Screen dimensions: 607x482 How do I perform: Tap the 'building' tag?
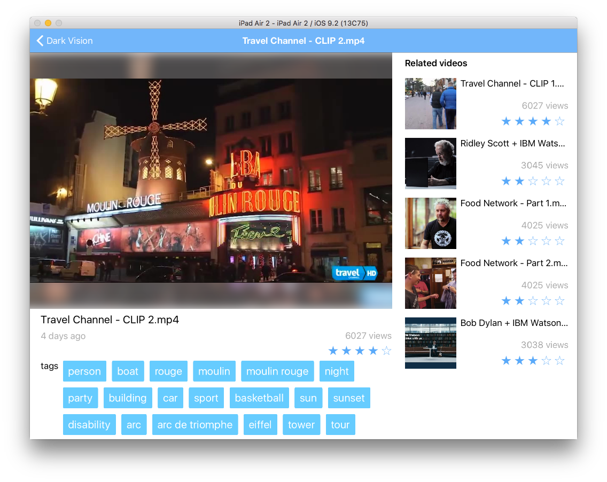click(128, 398)
